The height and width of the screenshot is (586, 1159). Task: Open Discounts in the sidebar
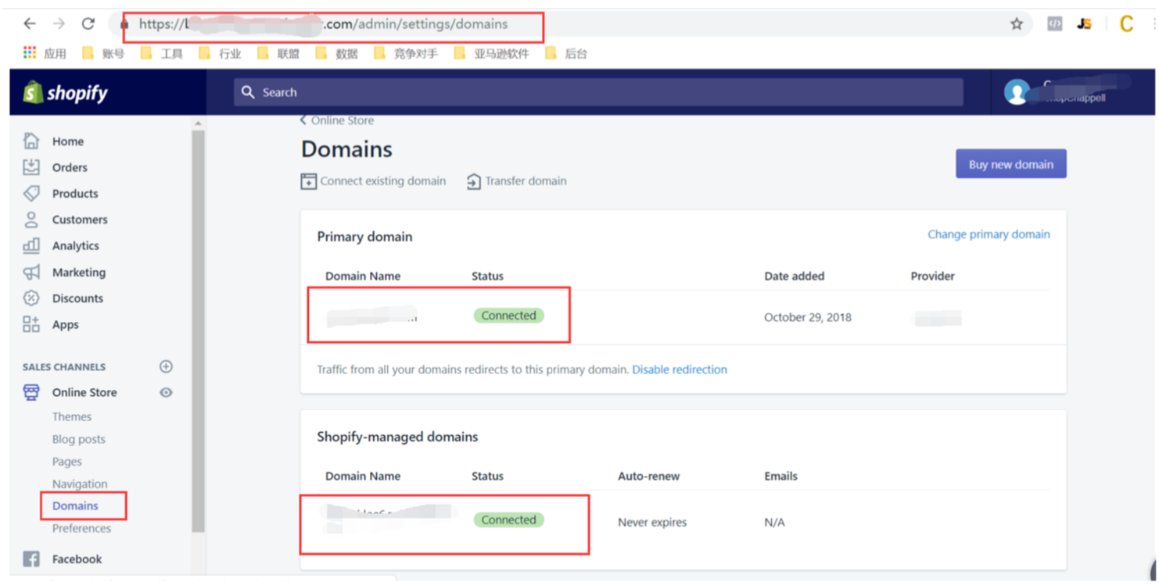tap(77, 298)
